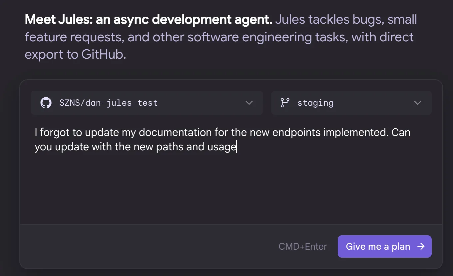The image size is (453, 276).
Task: Click the arrow on the plan button
Action: (x=421, y=247)
